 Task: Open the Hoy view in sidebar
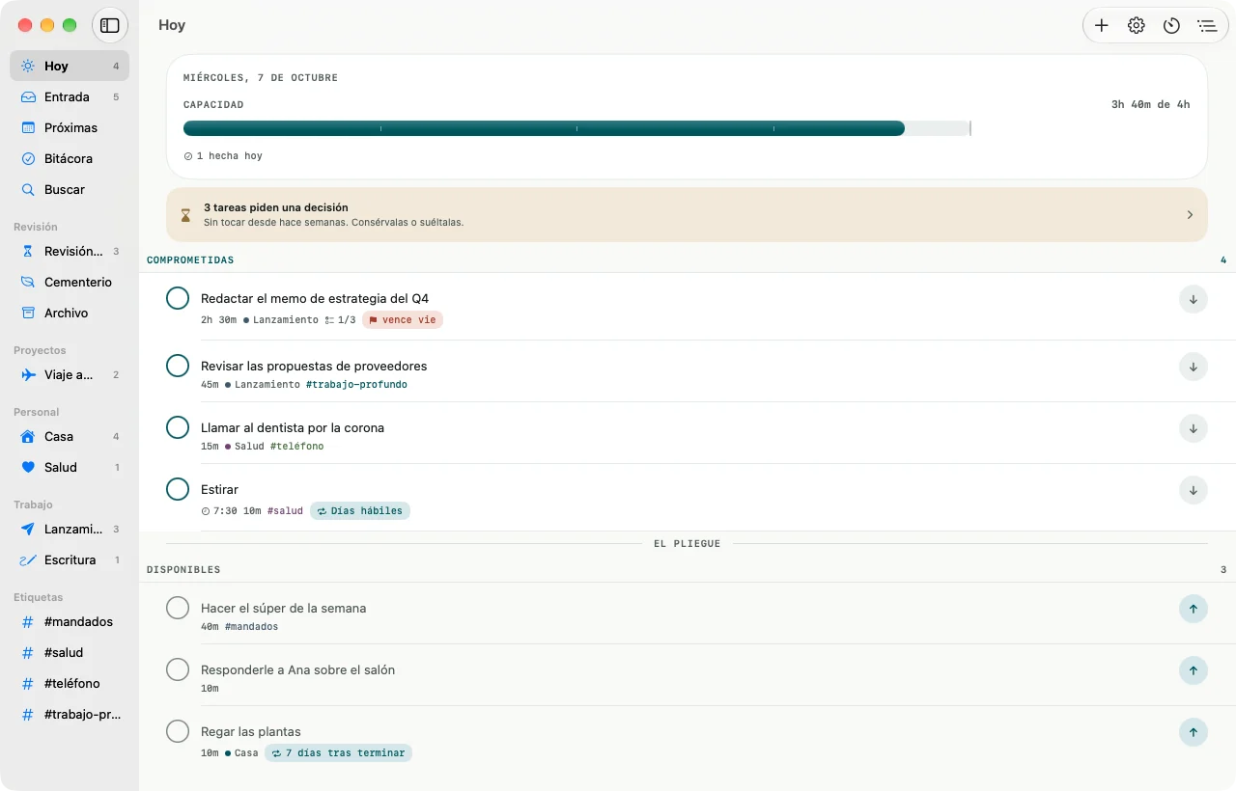pyautogui.click(x=70, y=66)
